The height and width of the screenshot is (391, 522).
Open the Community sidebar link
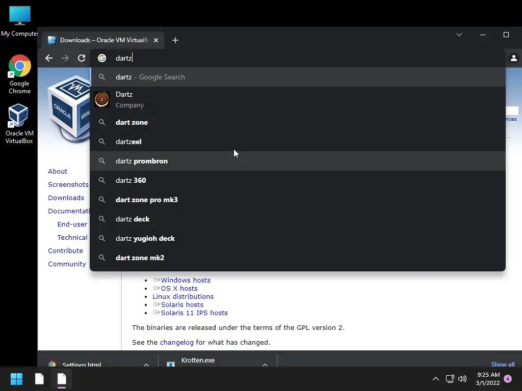point(67,264)
